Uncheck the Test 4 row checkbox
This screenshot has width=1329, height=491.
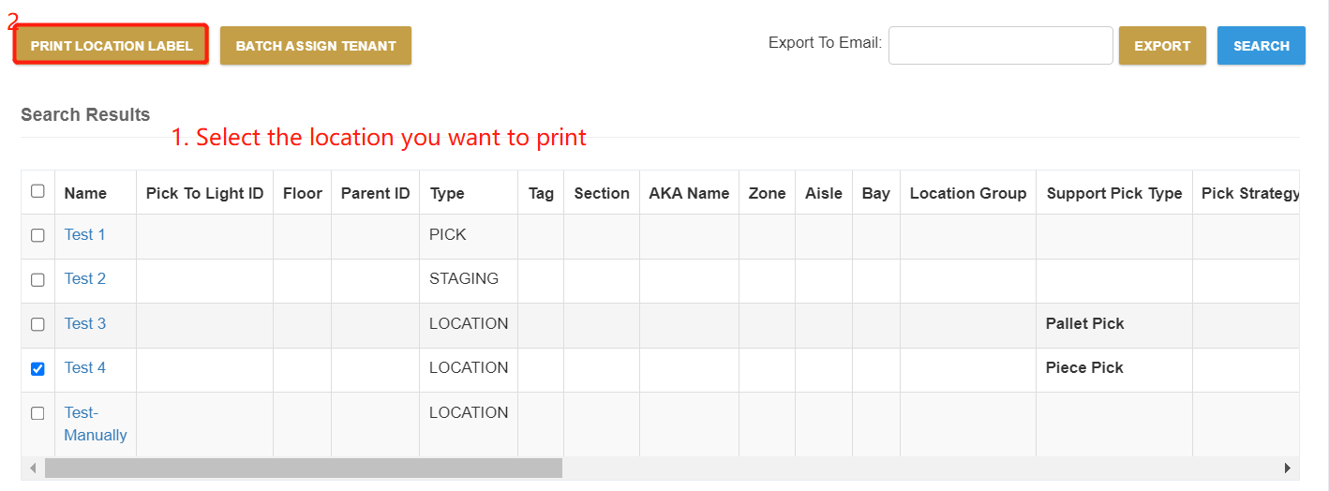point(37,368)
